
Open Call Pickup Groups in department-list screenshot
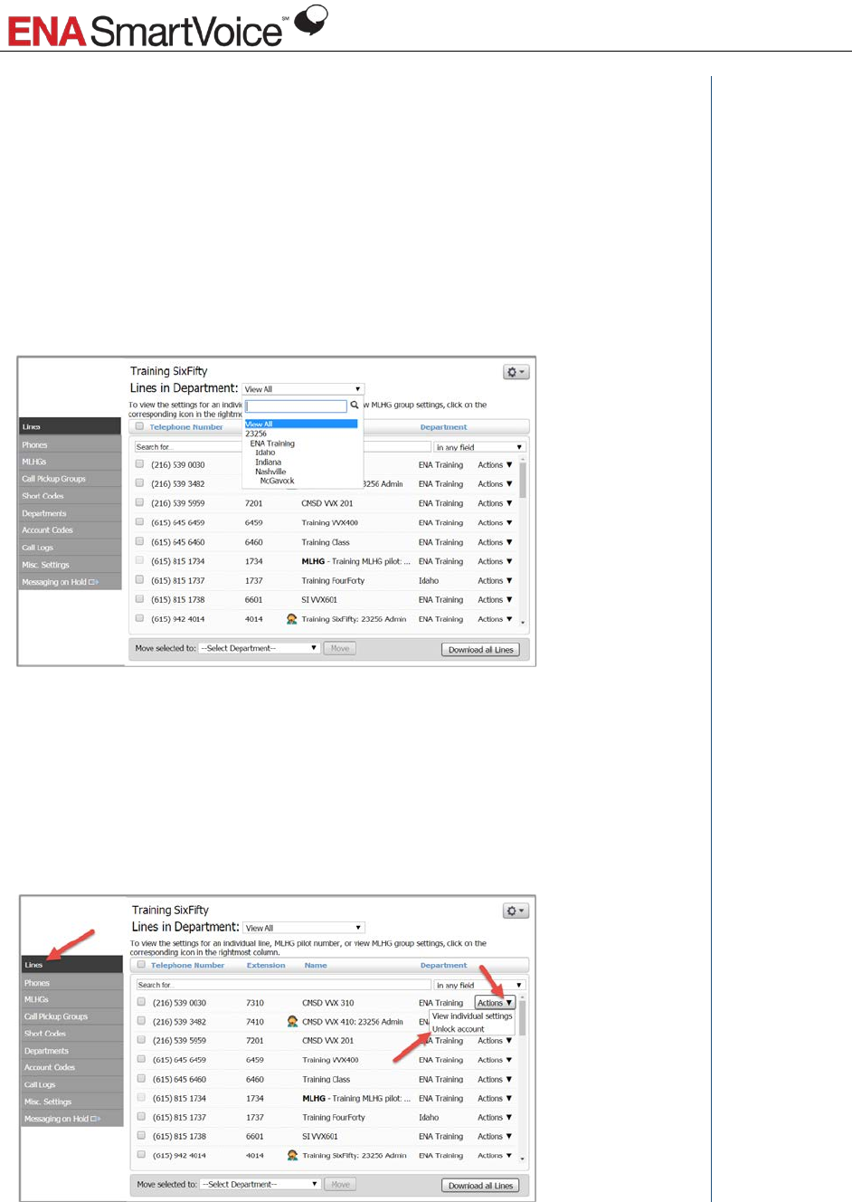point(71,479)
